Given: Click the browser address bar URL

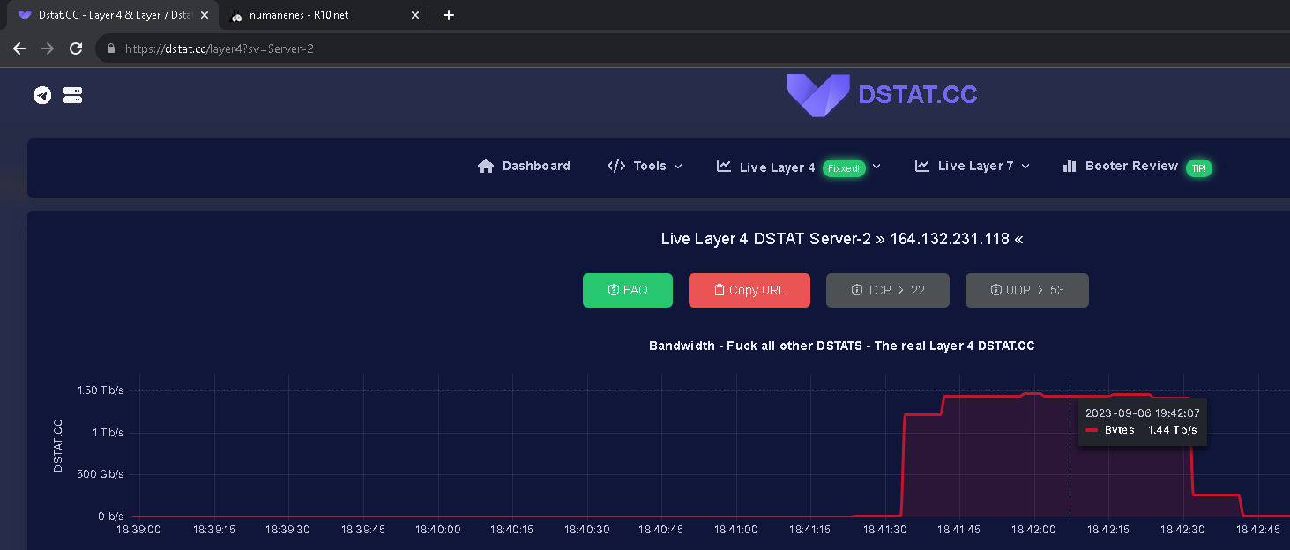Looking at the screenshot, I should [220, 48].
